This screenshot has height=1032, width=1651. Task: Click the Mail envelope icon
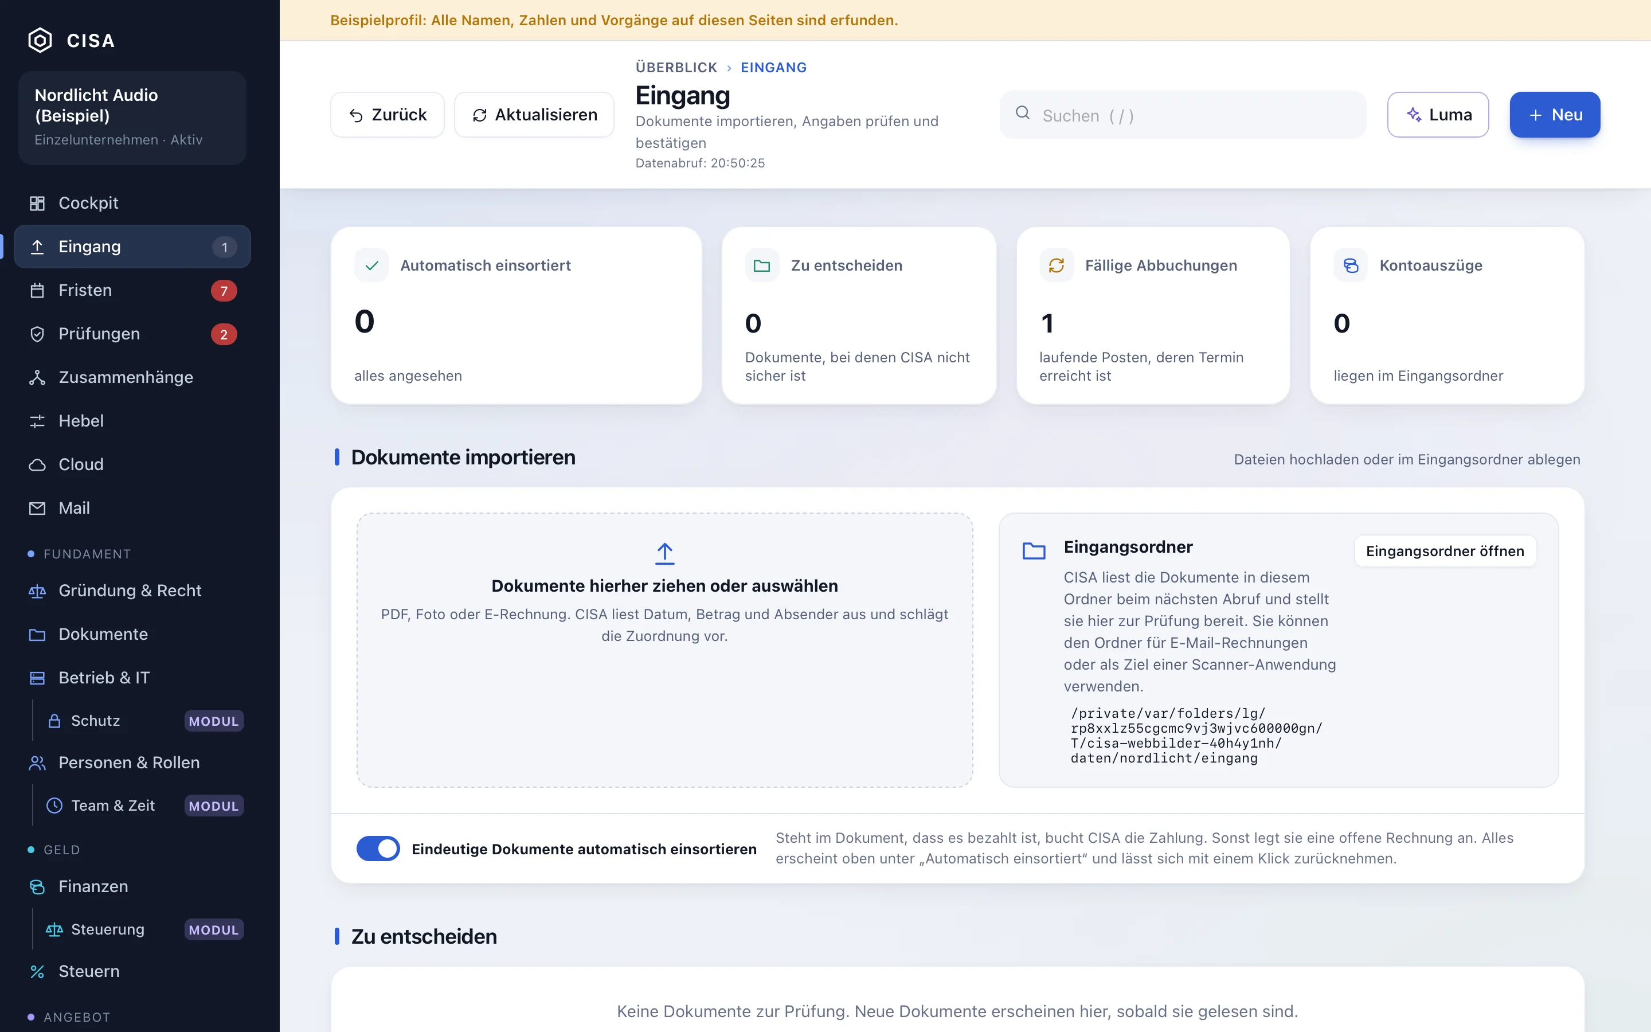(37, 509)
